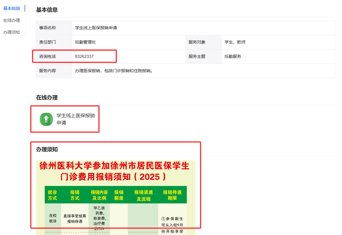This screenshot has width=342, height=235.
Task: Click the 咨询电话 label cell
Action: pyautogui.click(x=54, y=57)
